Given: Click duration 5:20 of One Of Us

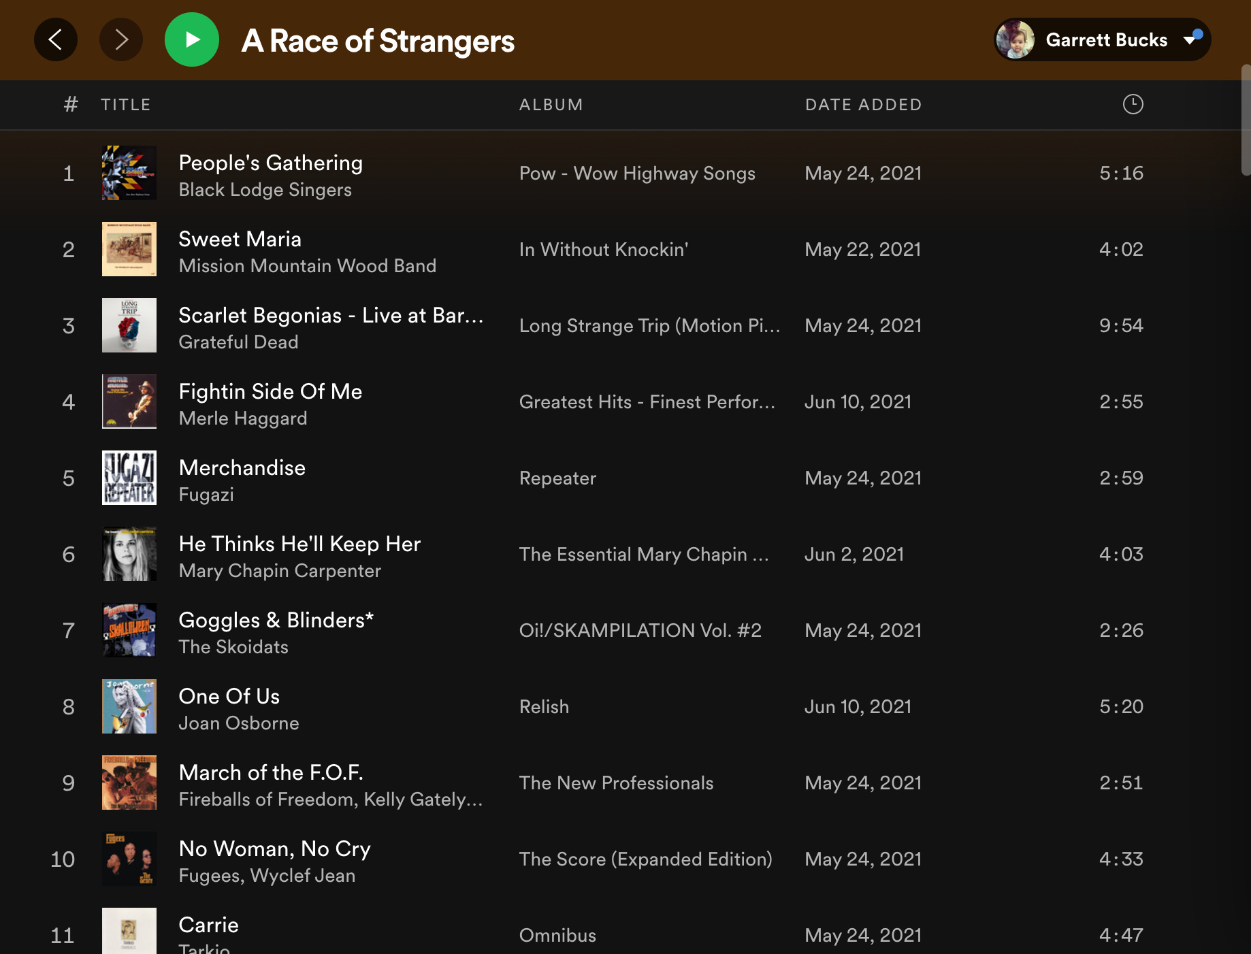Looking at the screenshot, I should click(x=1121, y=707).
